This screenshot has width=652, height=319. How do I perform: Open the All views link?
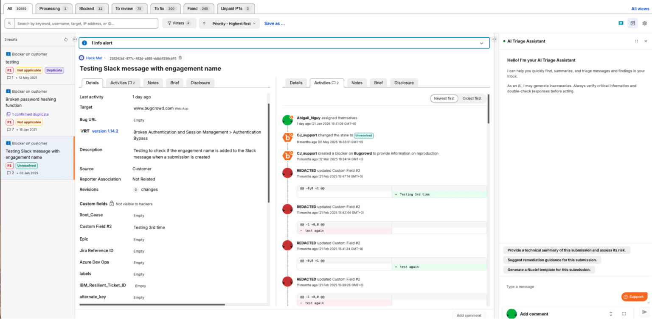(640, 8)
